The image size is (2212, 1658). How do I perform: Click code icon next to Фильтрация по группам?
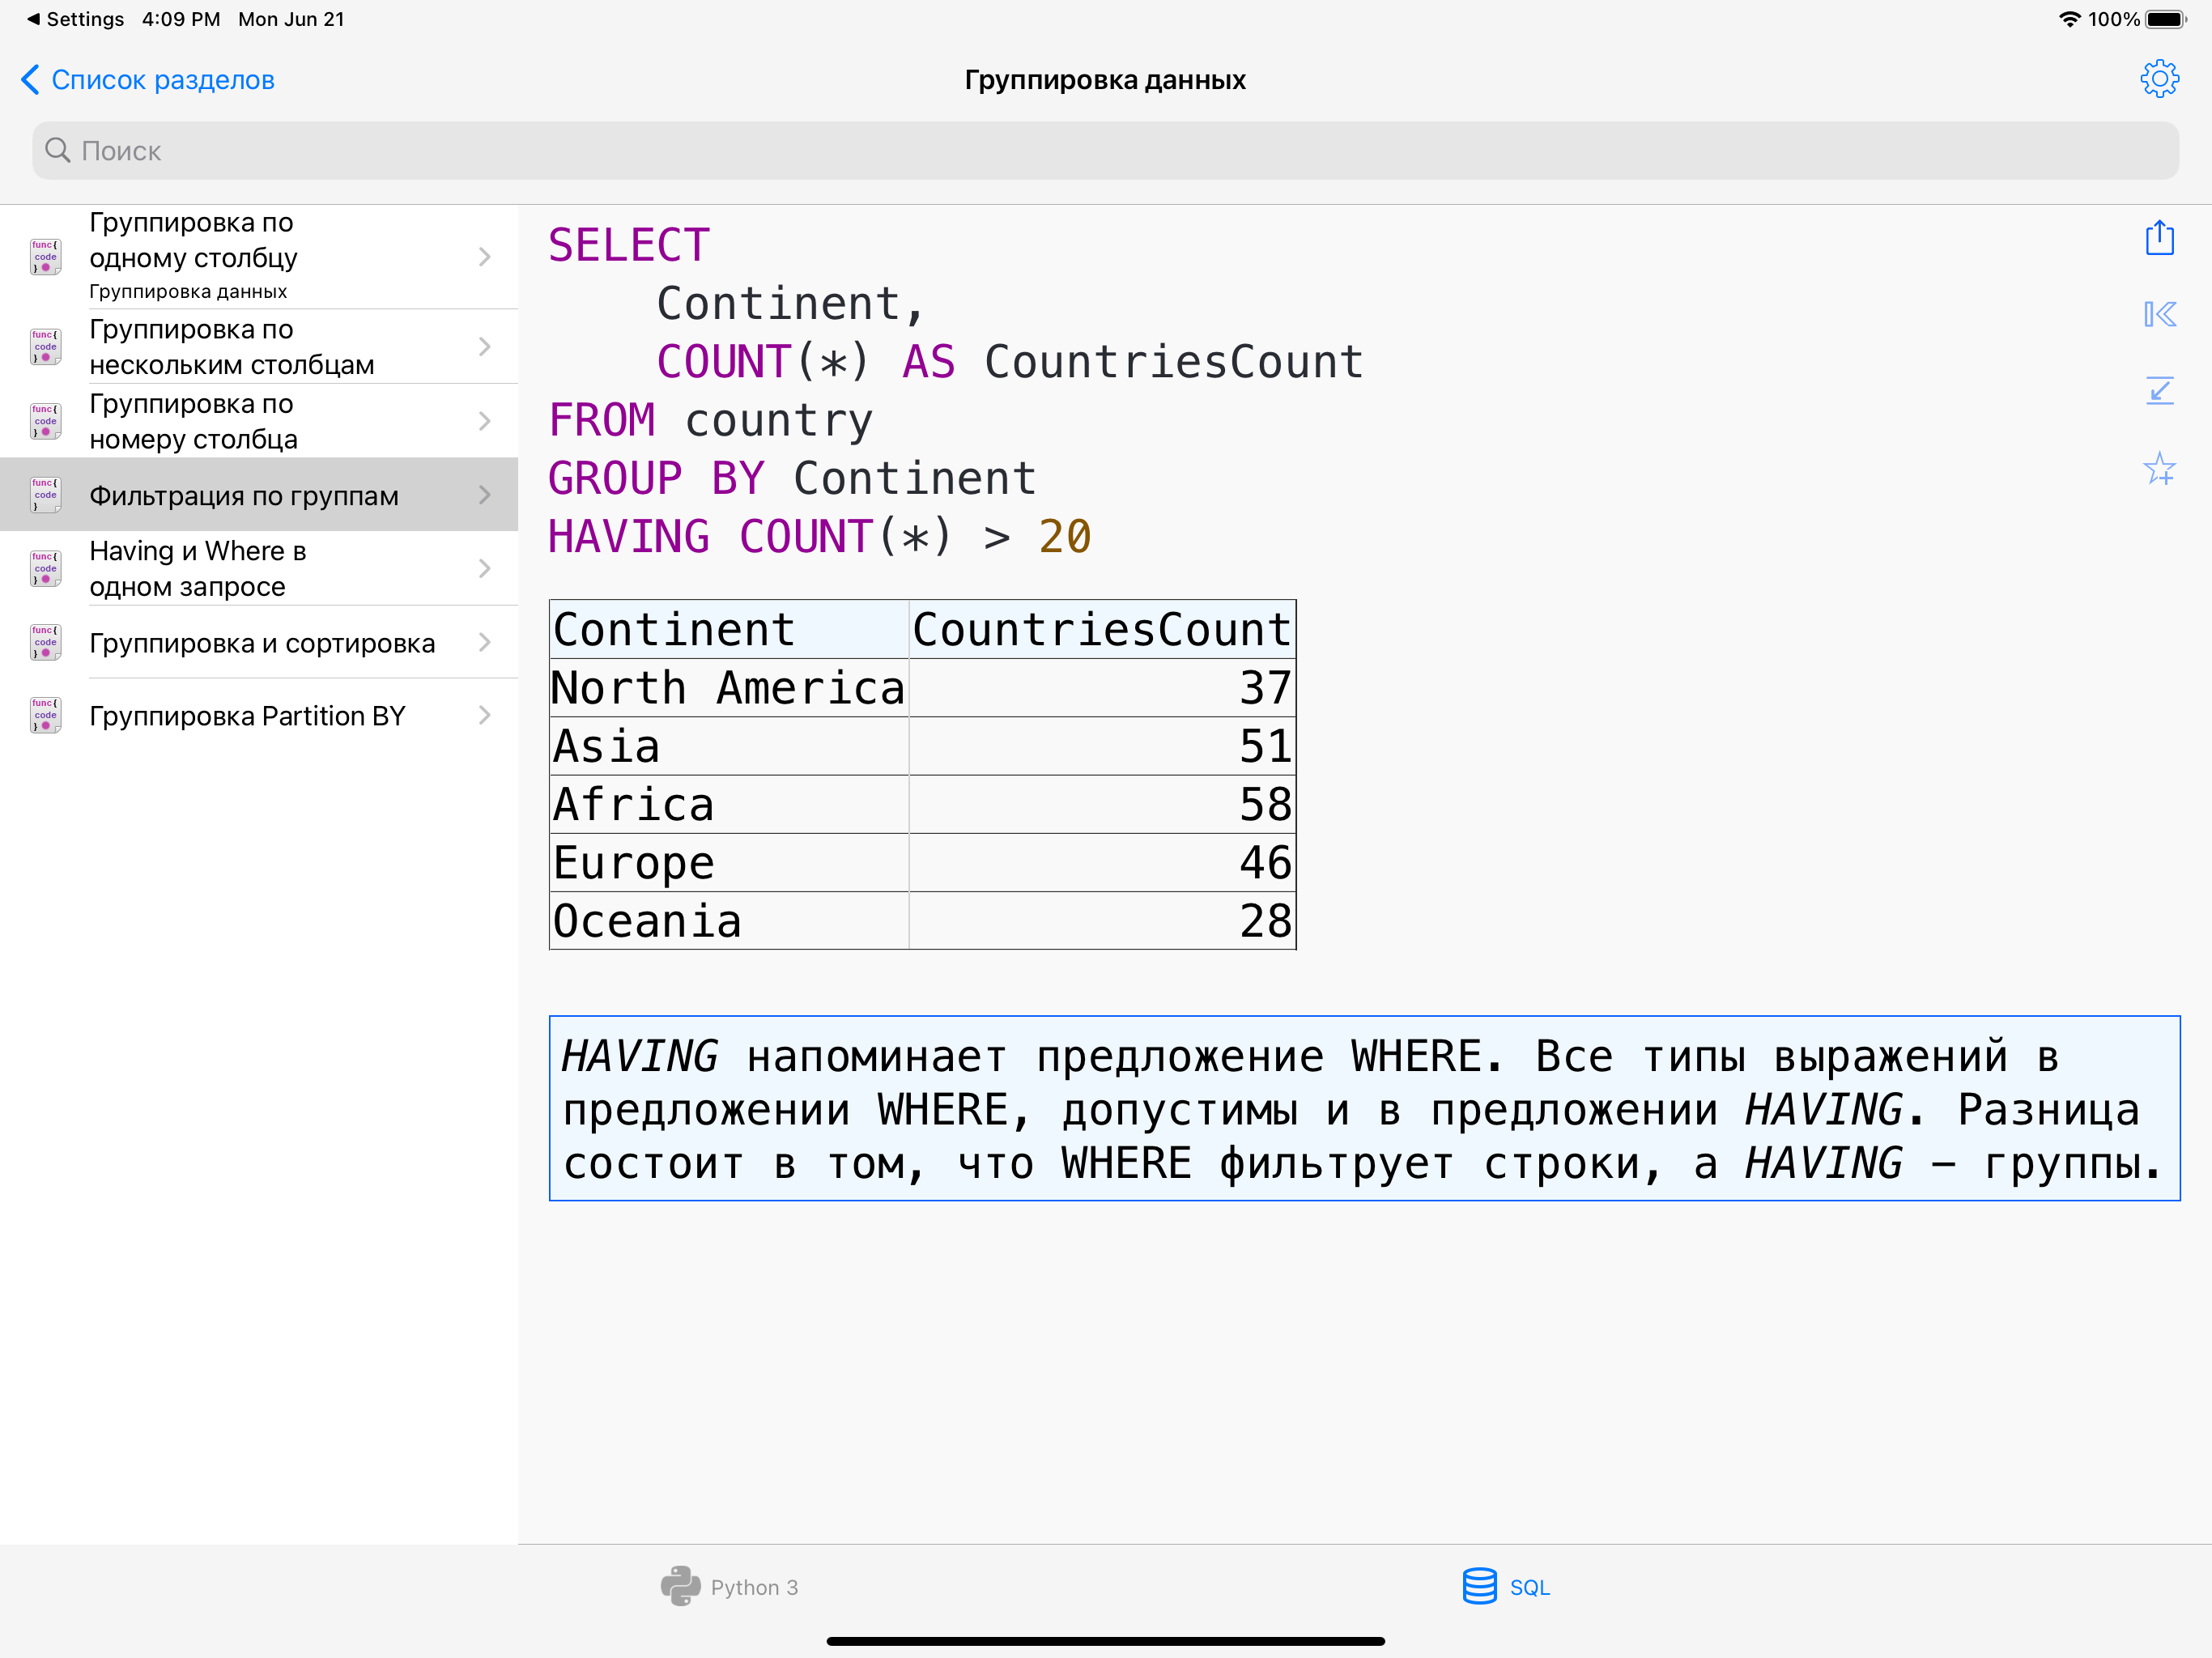coord(45,495)
